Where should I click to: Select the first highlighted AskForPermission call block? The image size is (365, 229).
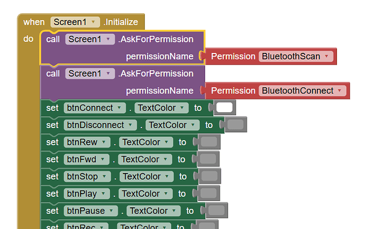pos(122,48)
